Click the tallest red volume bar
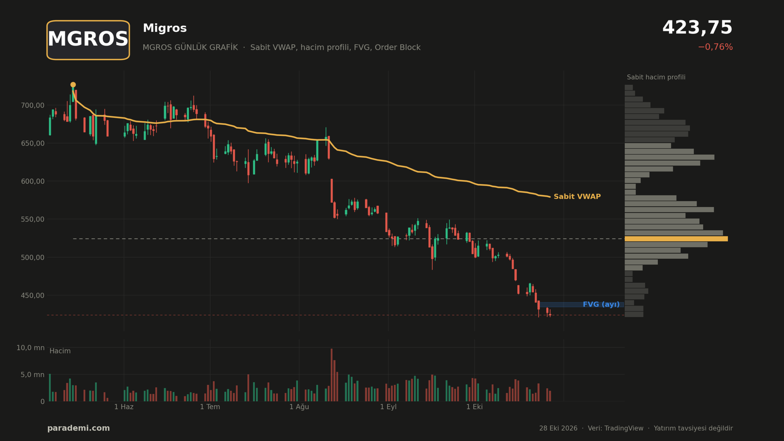The height and width of the screenshot is (441, 784). pyautogui.click(x=332, y=375)
